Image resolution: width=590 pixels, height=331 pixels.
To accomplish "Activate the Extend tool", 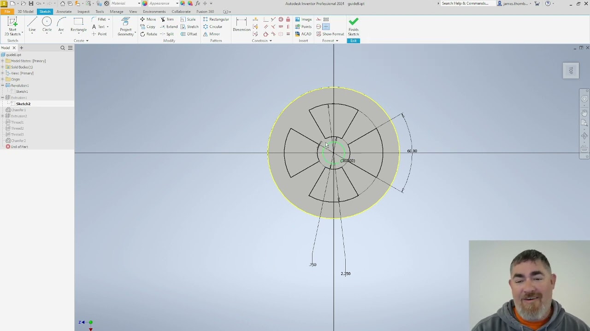I will 169,27.
